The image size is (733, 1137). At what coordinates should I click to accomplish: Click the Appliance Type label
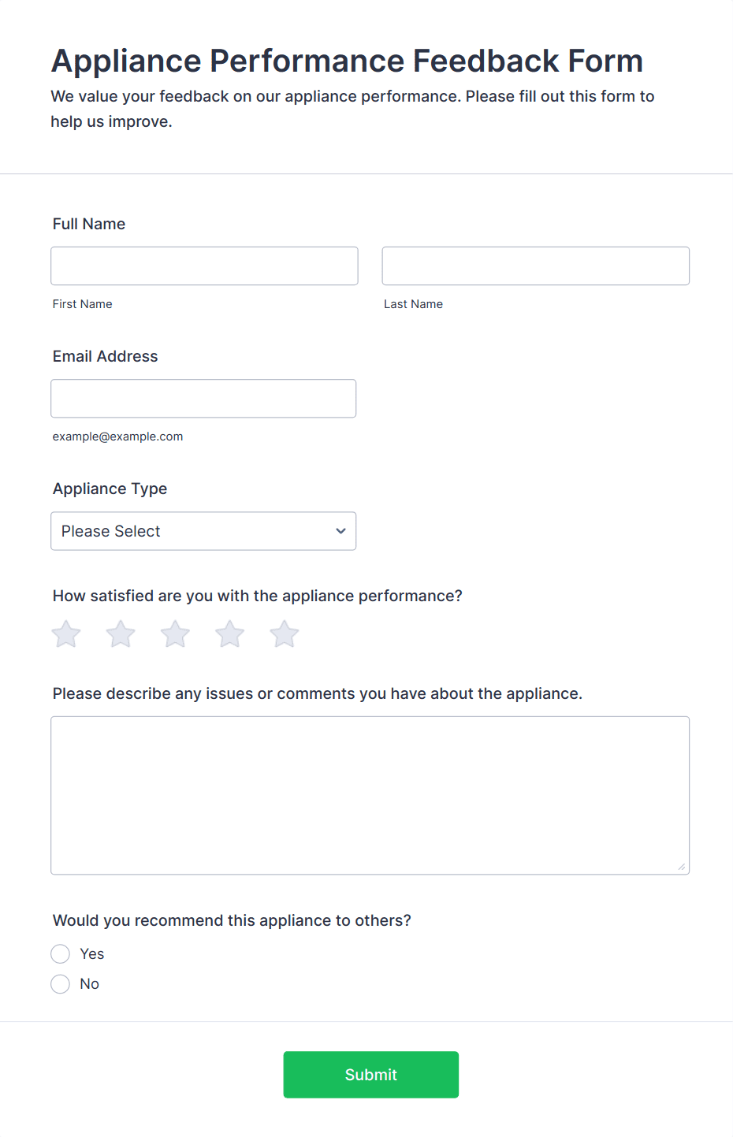[110, 489]
